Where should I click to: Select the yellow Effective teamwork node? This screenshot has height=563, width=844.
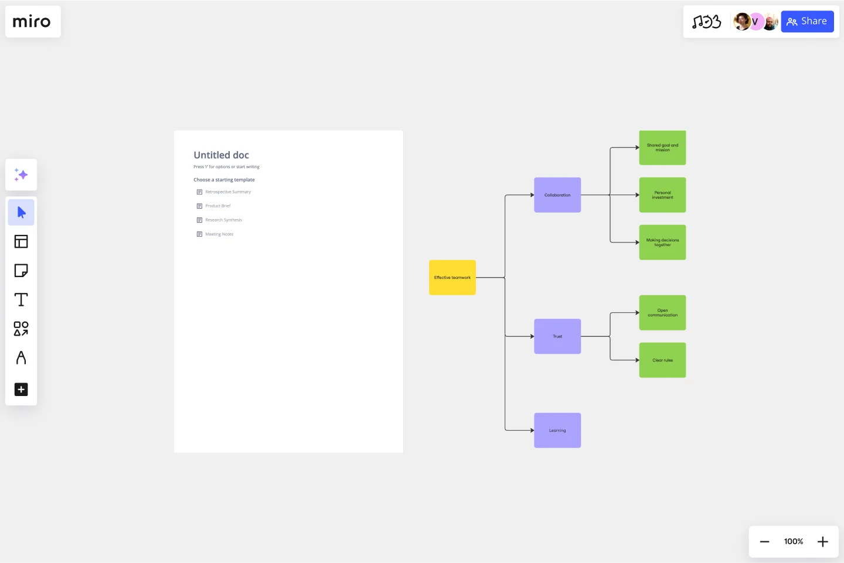tap(452, 278)
